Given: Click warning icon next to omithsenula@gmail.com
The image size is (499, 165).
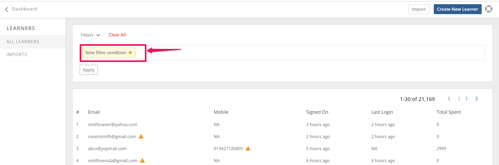Looking at the screenshot, I should [x=142, y=161].
